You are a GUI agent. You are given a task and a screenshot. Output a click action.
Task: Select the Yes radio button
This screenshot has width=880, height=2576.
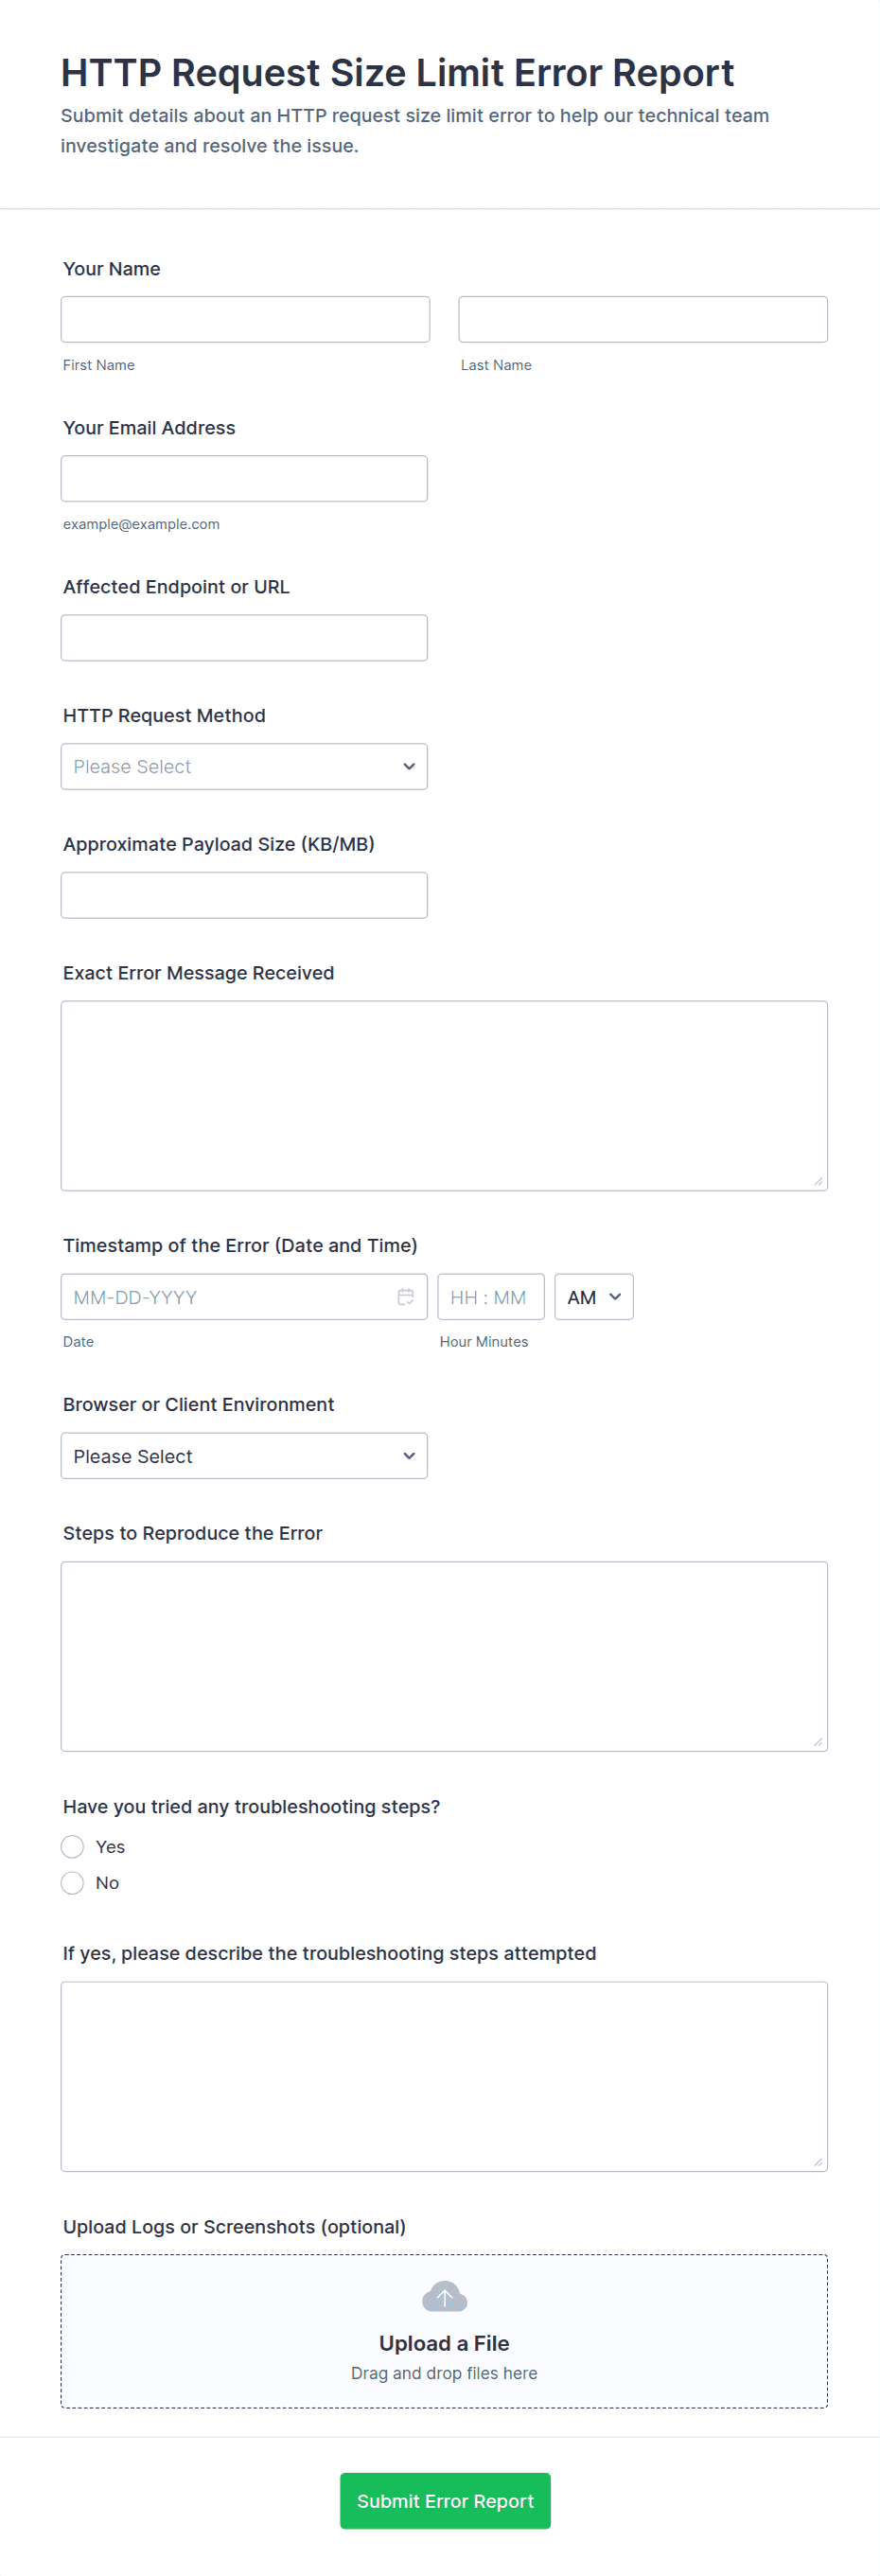(x=73, y=1846)
